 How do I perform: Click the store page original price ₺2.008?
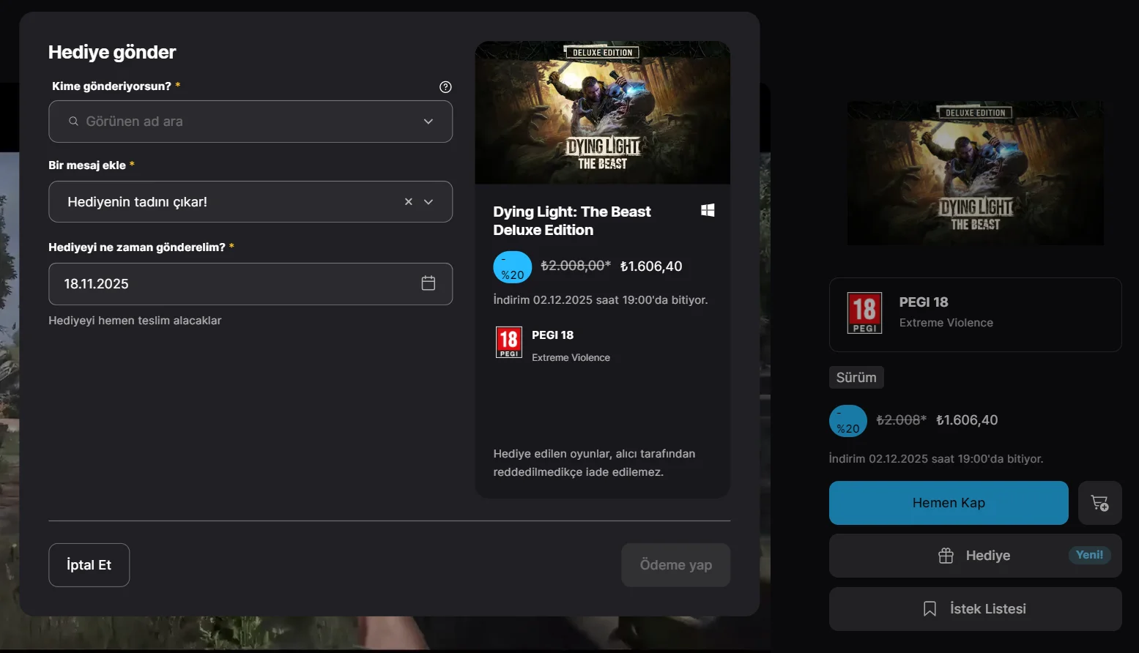pos(902,420)
